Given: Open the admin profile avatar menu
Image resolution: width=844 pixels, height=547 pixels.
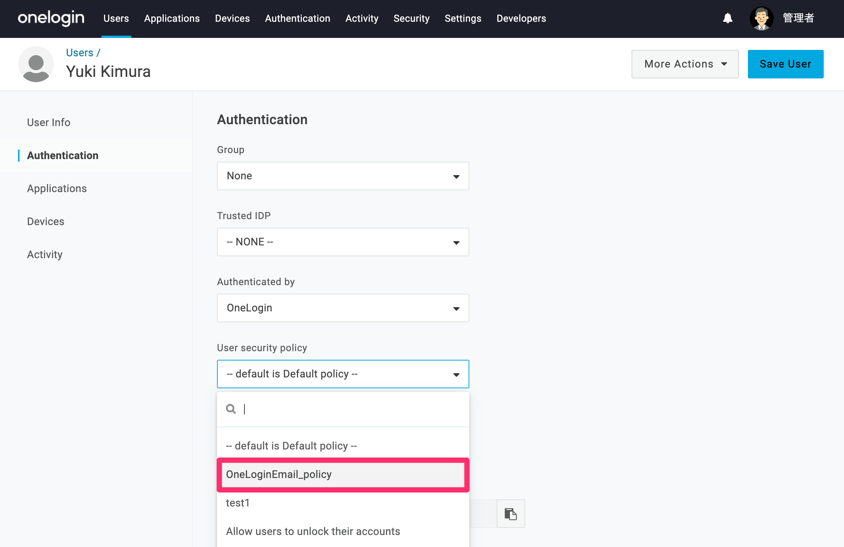Looking at the screenshot, I should pyautogui.click(x=761, y=18).
